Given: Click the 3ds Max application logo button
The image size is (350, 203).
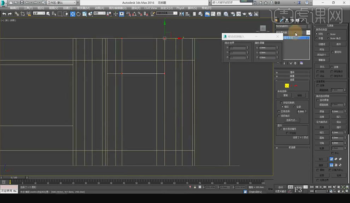Looking at the screenshot, I should coord(4,3).
